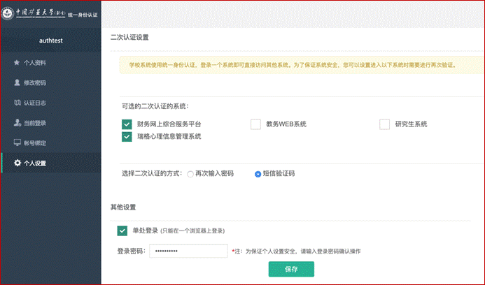Select the 再次输入密码 radio option
This screenshot has height=285, width=485.
click(x=190, y=173)
